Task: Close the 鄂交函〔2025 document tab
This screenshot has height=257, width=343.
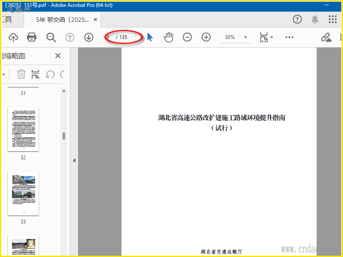Action: tap(95, 20)
